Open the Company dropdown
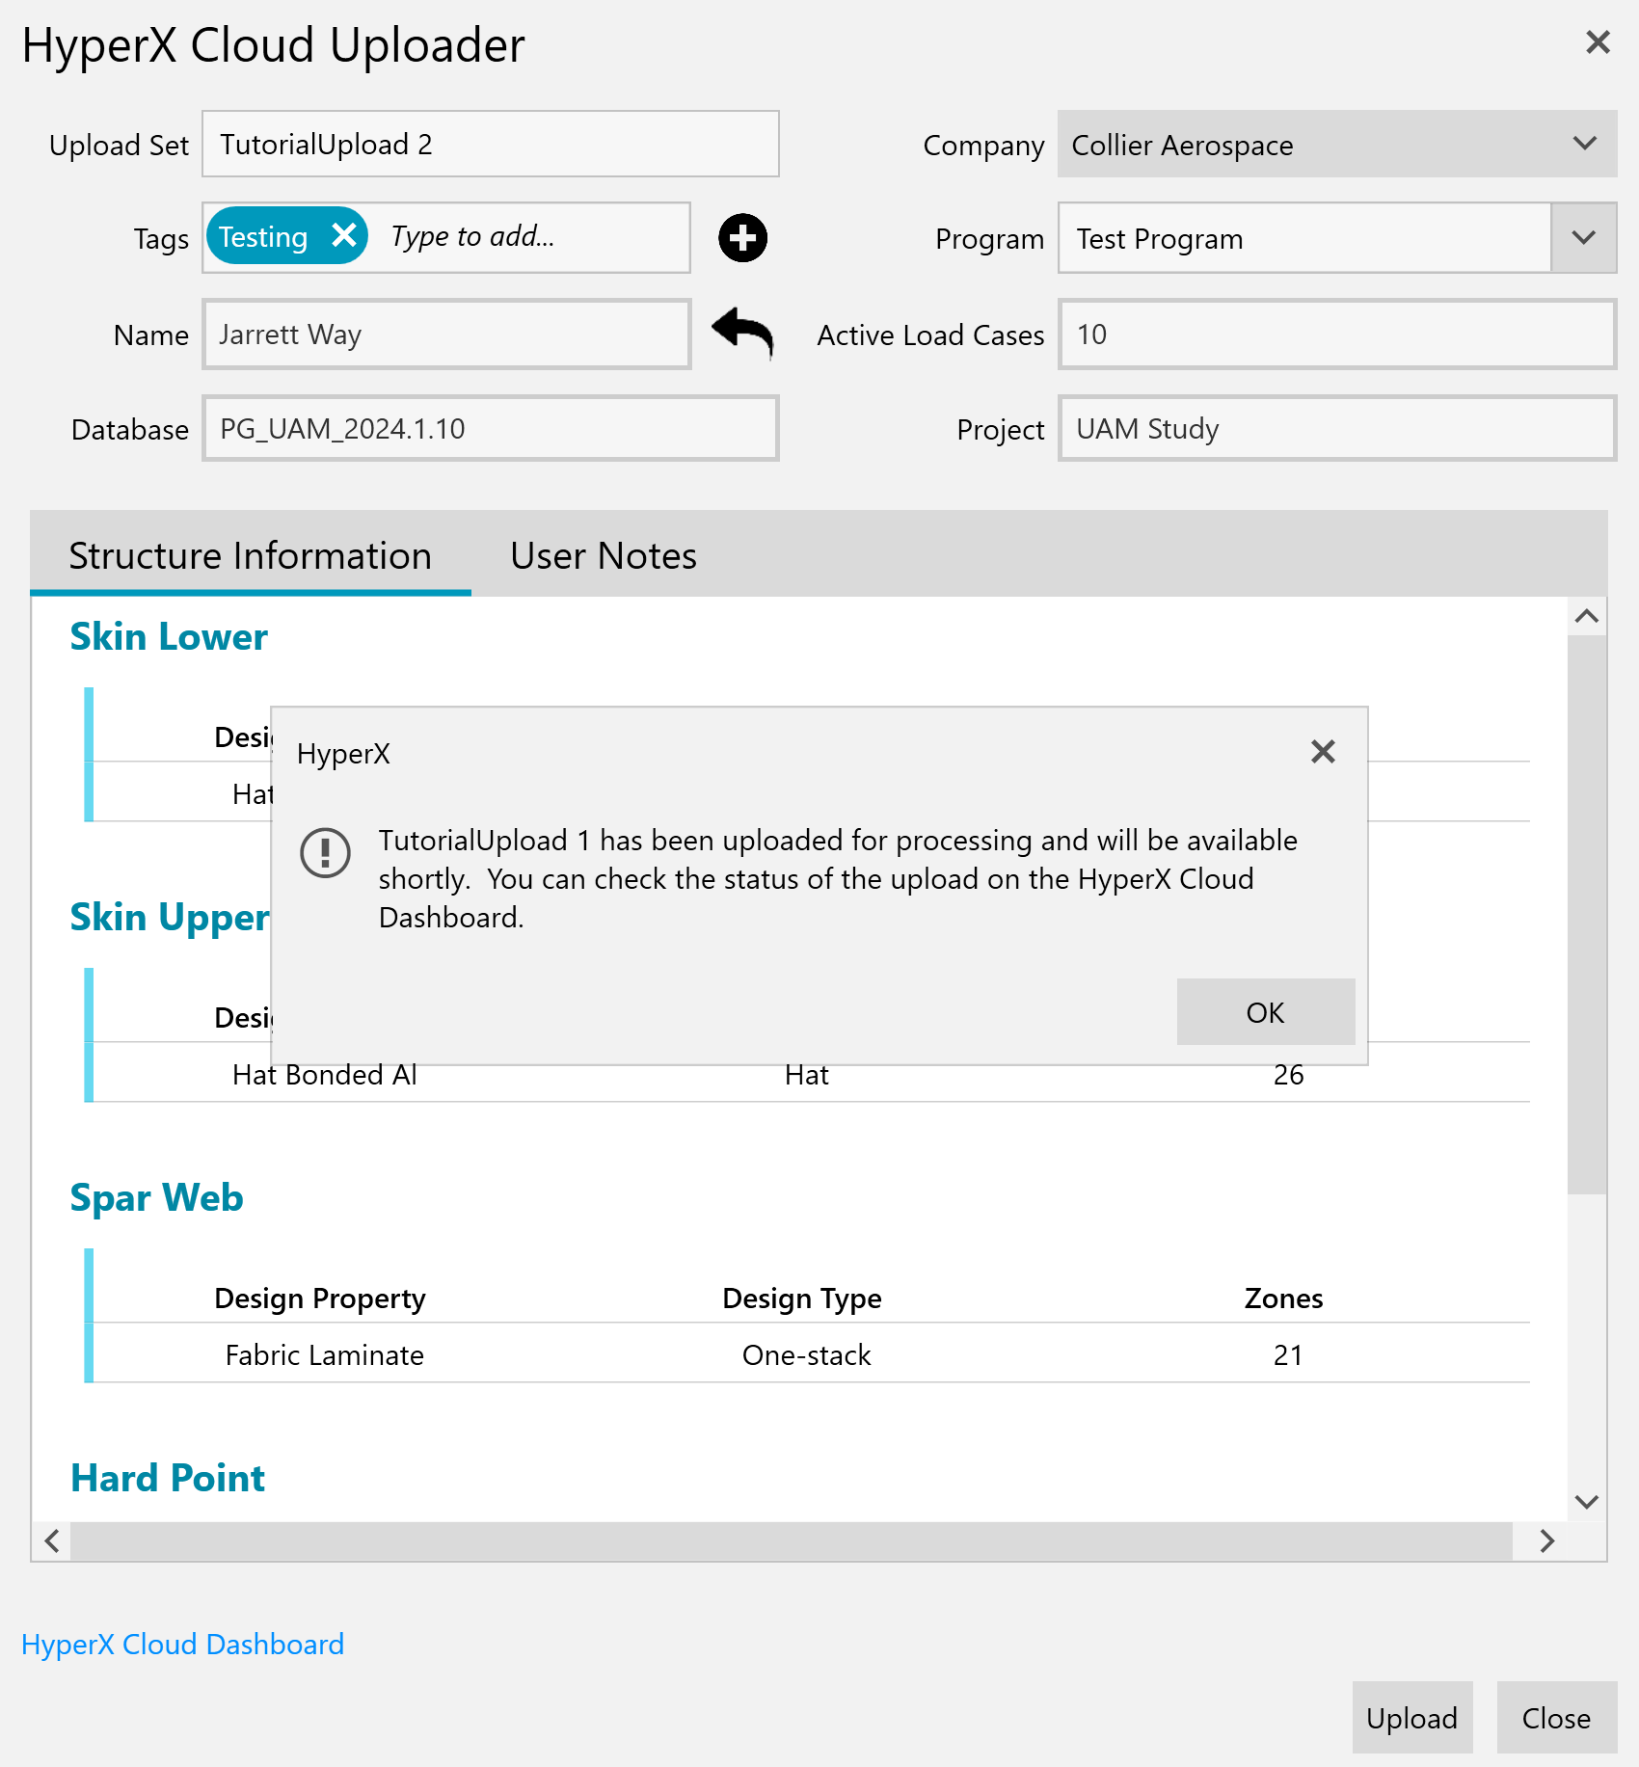The width and height of the screenshot is (1639, 1767). (1337, 144)
